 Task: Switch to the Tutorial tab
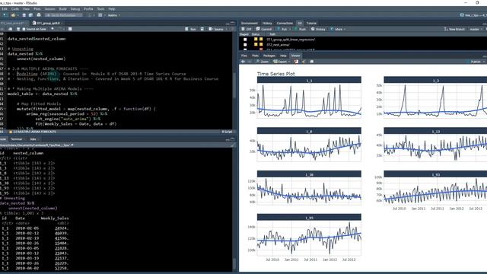[311, 23]
